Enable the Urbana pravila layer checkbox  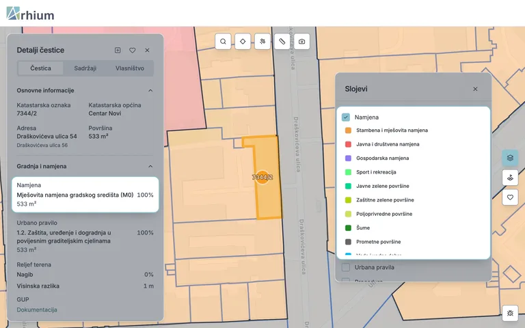click(345, 267)
